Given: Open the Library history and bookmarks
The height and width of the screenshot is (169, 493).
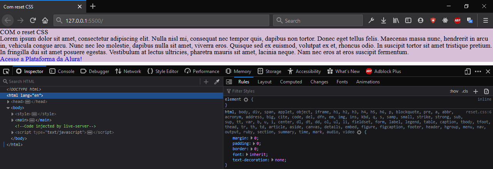Looking at the screenshot, I should pos(396,20).
